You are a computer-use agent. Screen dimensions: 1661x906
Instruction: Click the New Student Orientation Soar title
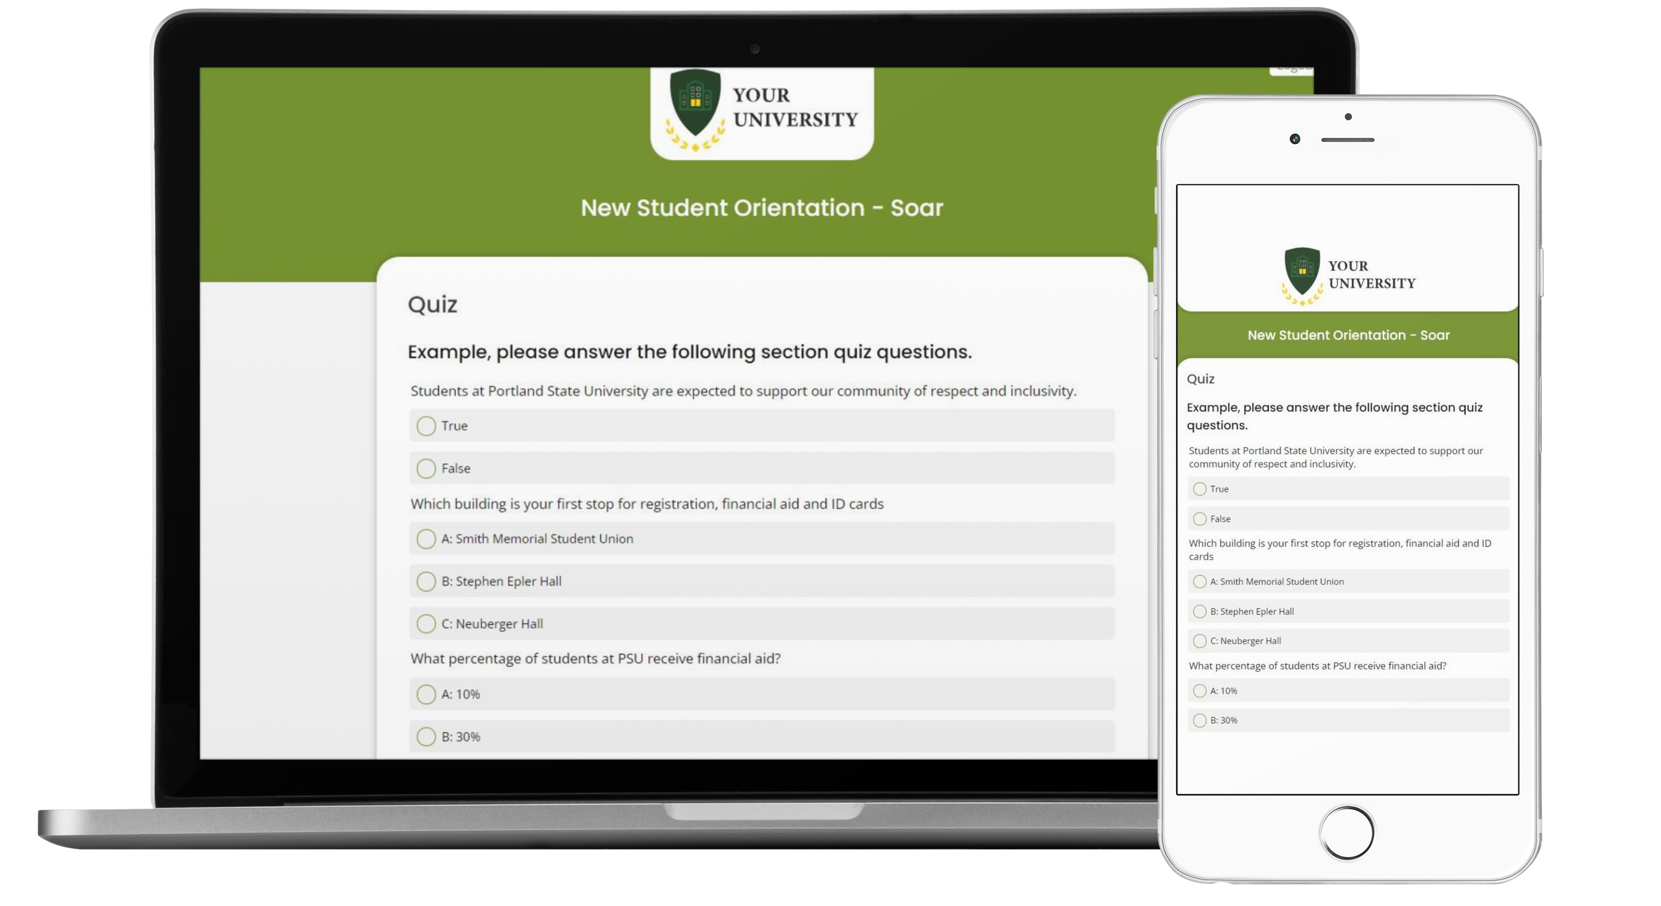click(x=762, y=206)
